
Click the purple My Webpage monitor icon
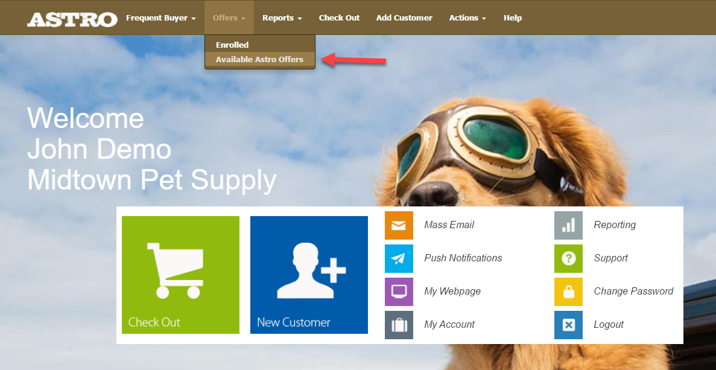[x=399, y=292]
